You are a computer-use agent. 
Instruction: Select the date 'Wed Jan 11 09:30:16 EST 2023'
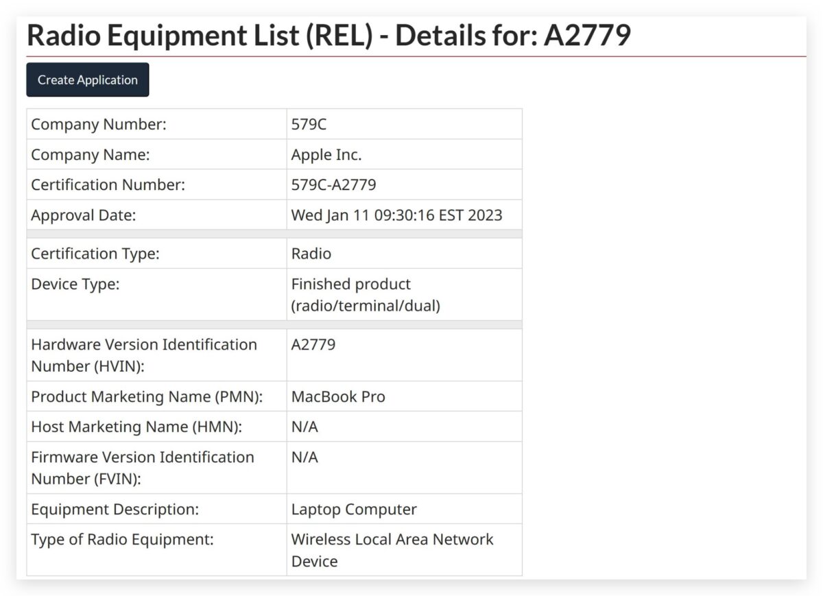397,215
